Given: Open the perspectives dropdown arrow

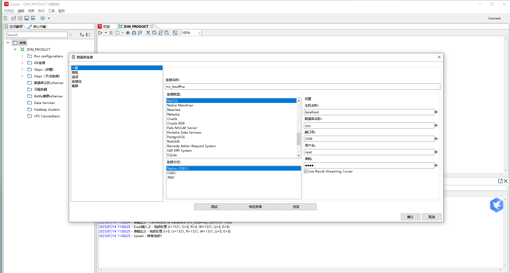Looking at the screenshot, I should (49, 18).
